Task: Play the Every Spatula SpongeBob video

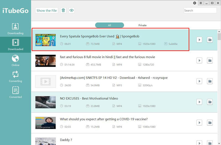Action: pos(199,40)
